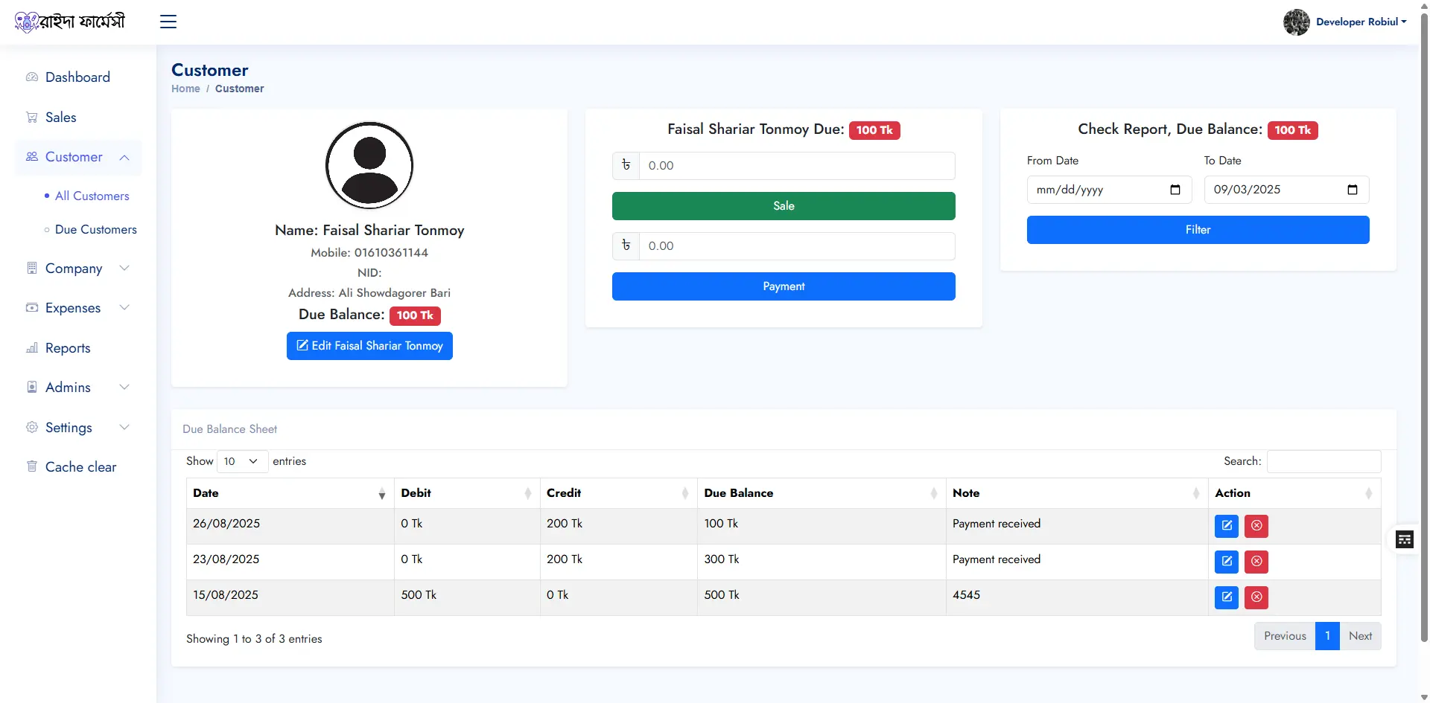Open the show entries count dropdown

[242, 461]
